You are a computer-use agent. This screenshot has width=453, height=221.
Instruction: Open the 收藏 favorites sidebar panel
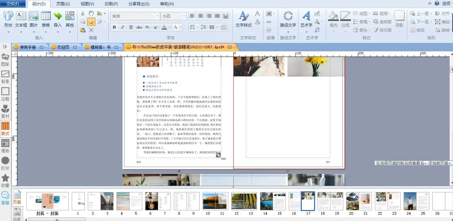coord(5,181)
